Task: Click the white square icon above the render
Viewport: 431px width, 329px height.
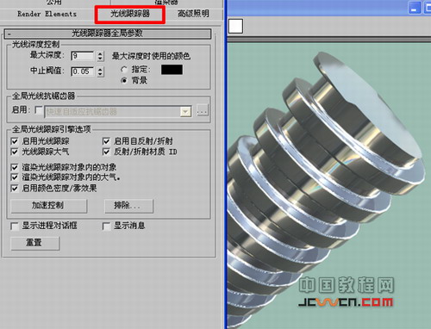Action: [x=235, y=26]
